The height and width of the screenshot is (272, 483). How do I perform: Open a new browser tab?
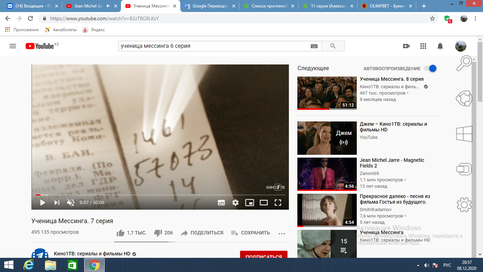[424, 6]
